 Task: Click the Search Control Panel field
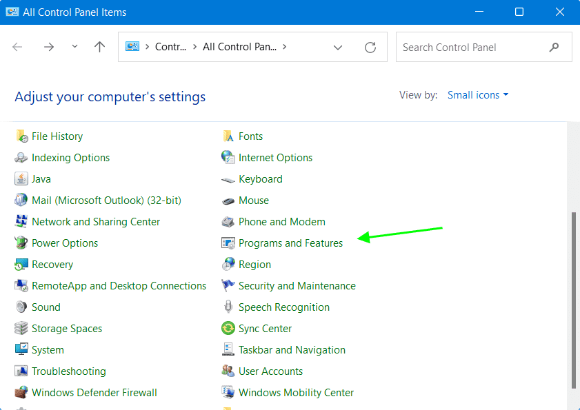point(484,47)
